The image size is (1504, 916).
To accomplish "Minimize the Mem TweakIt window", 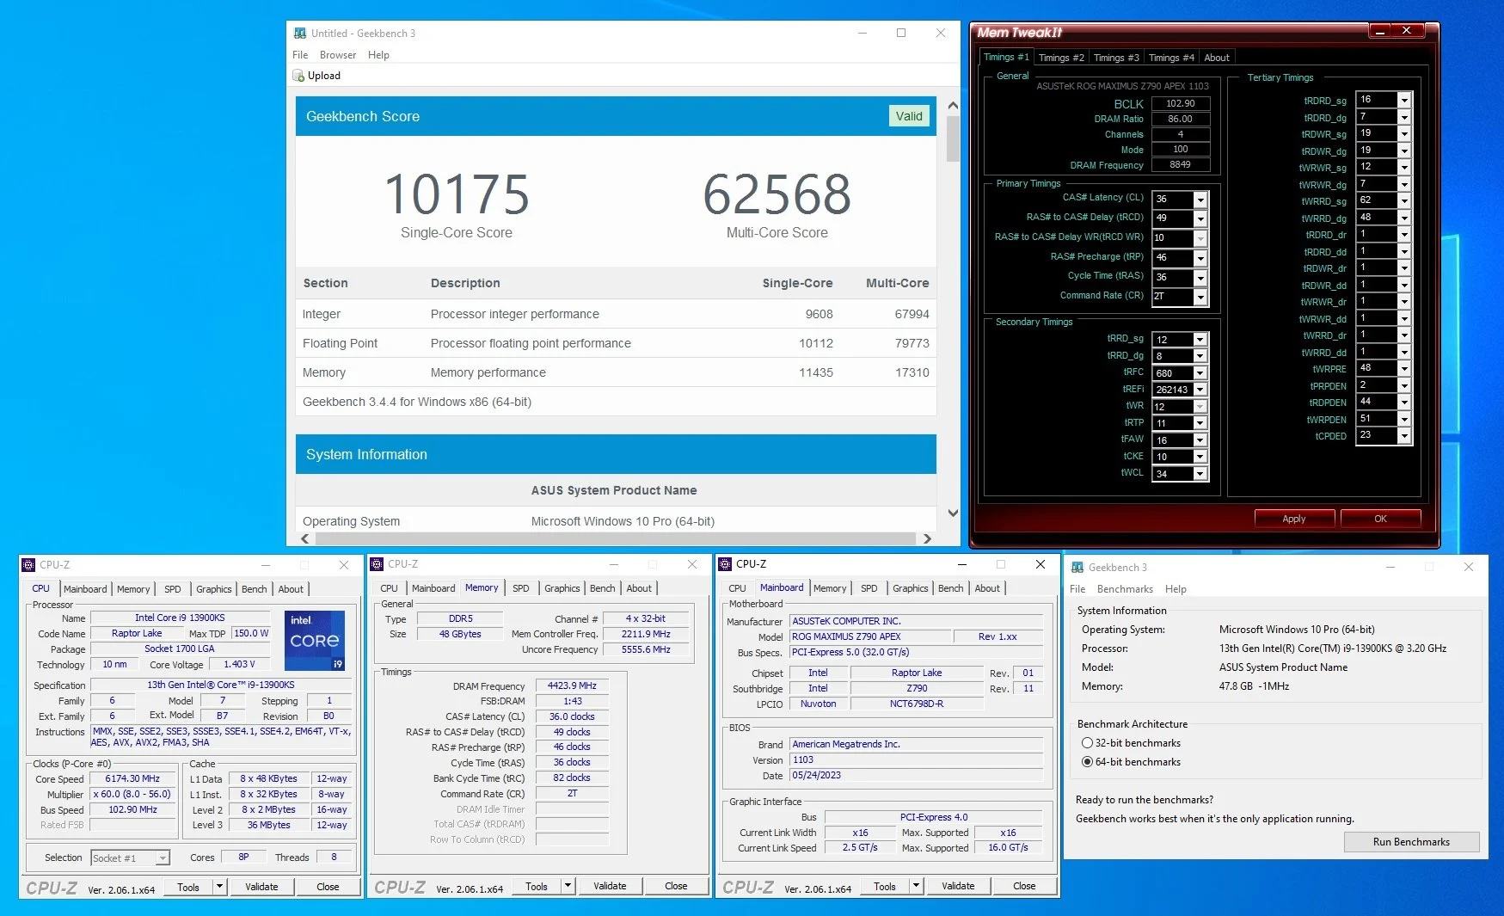I will click(1380, 31).
